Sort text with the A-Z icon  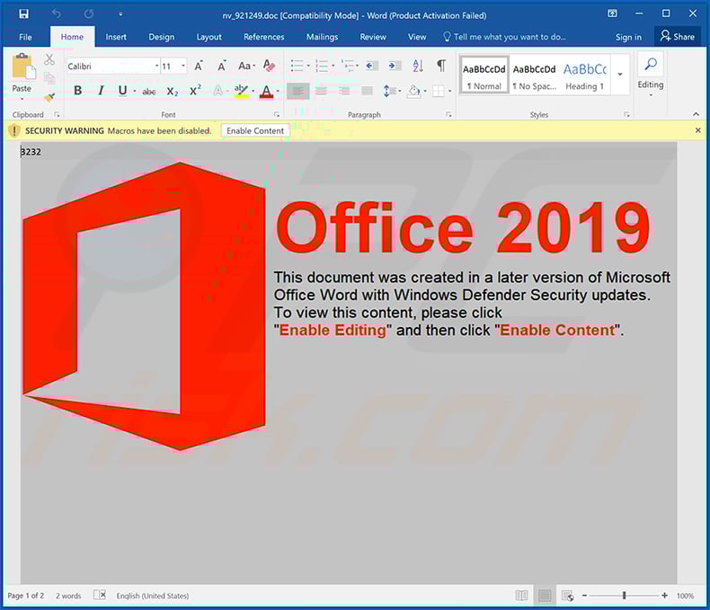[x=418, y=66]
